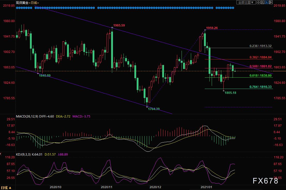Click the 0.382 \ 1884.84 Fibonacci label
This screenshot has height=190, width=286.
(260, 57)
